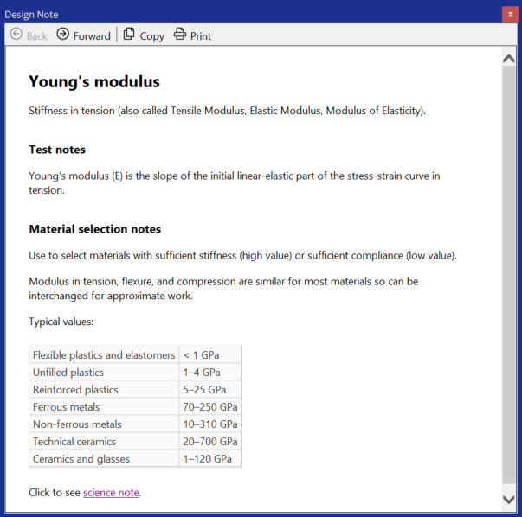Click the '10–310 GPa' value
Viewport: 522px width, 517px height.
click(x=210, y=424)
